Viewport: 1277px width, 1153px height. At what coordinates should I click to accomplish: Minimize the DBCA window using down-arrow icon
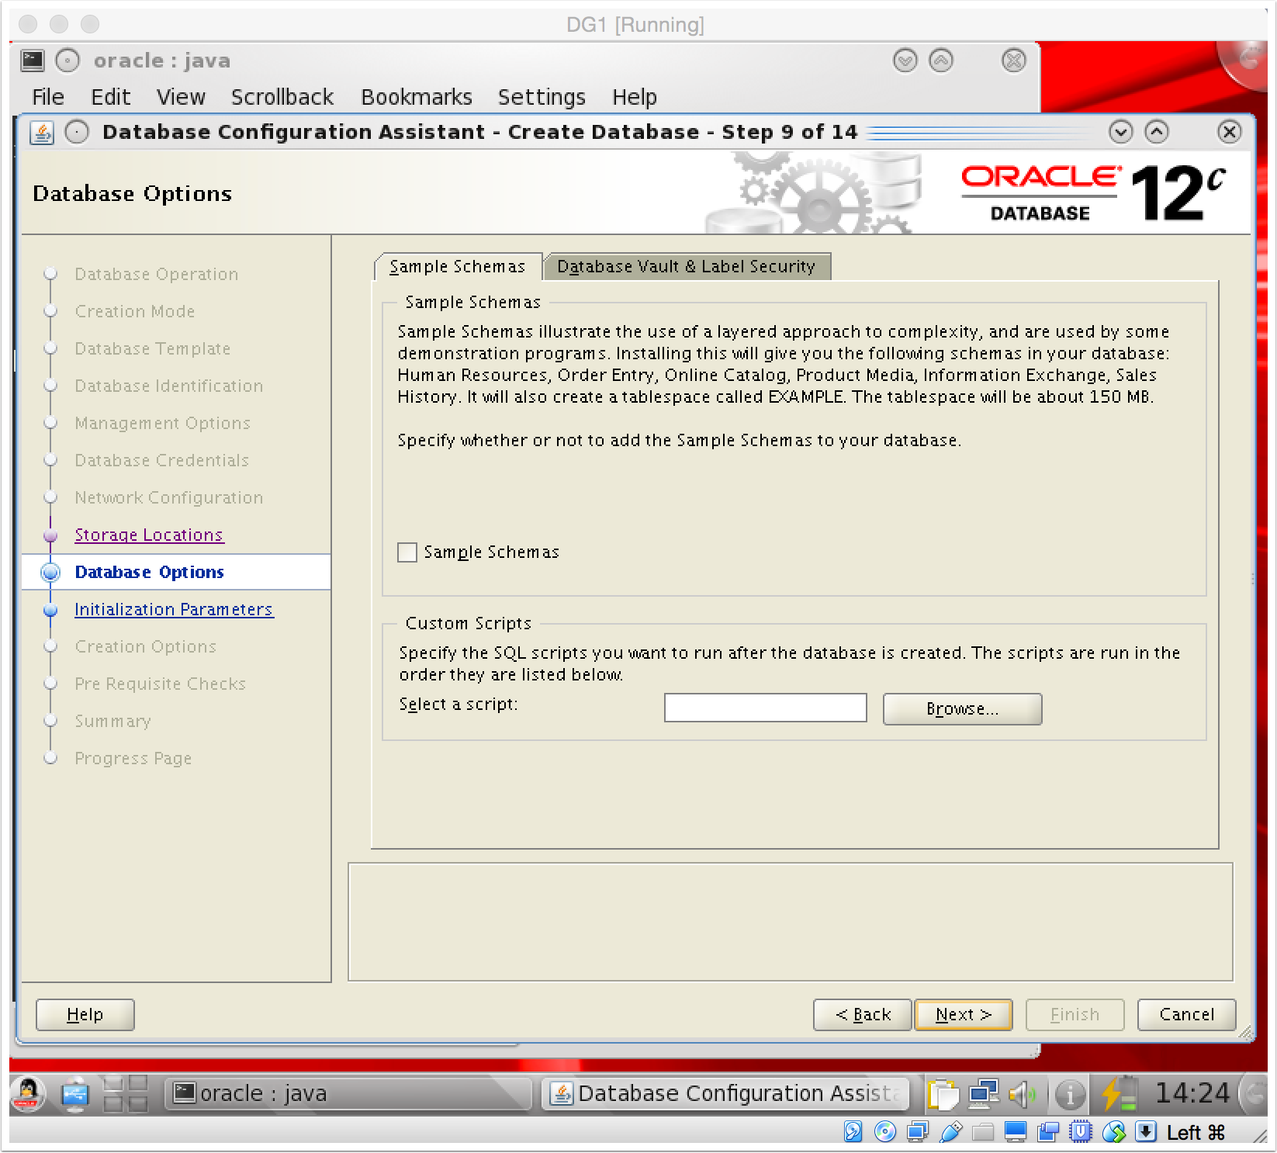(1120, 132)
